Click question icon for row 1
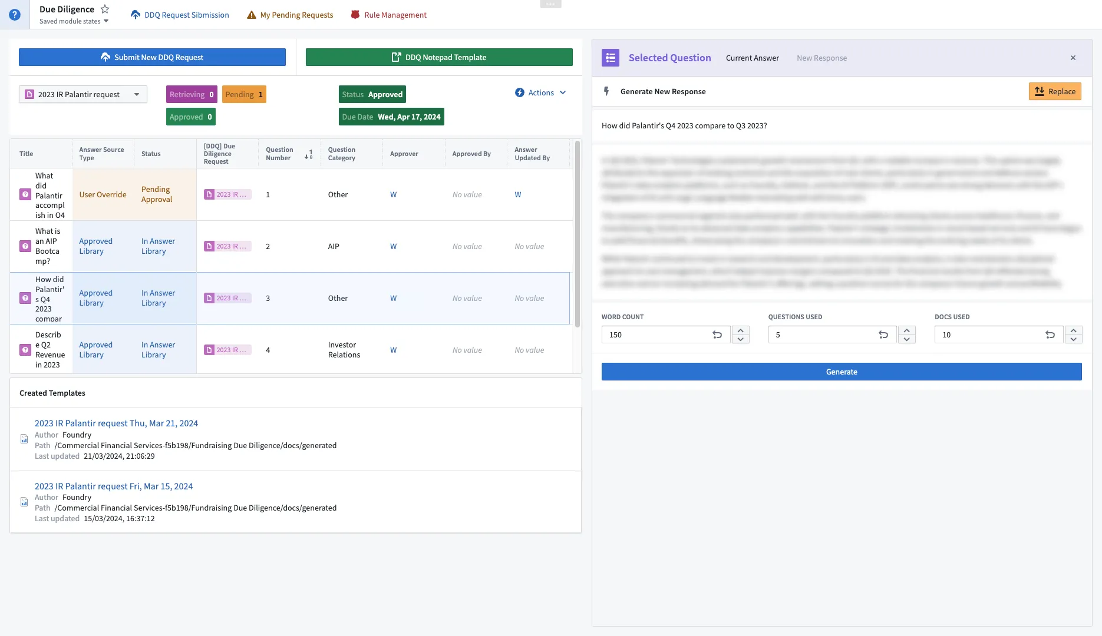This screenshot has height=636, width=1102. [x=25, y=194]
